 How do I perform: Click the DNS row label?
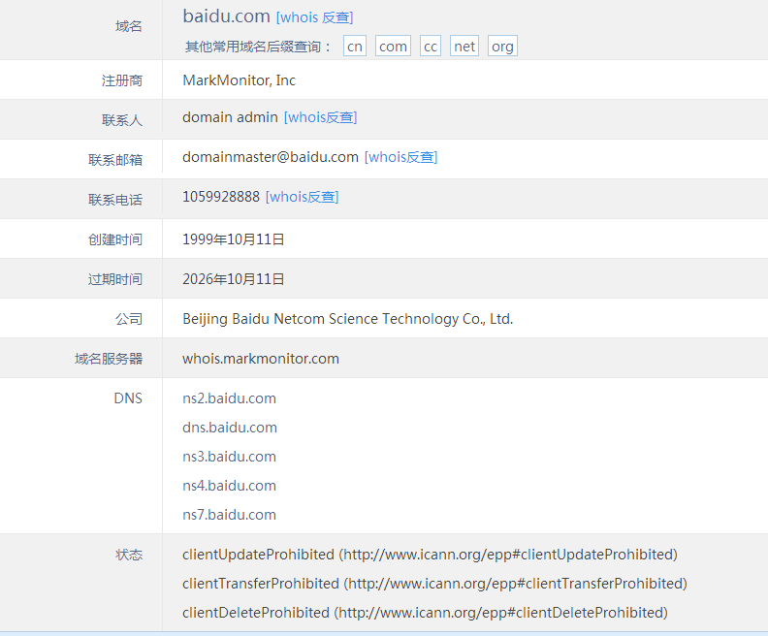[x=128, y=398]
